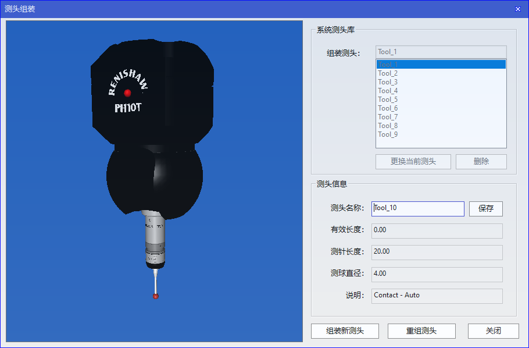The height and width of the screenshot is (348, 529).
Task: Select Tool_6 in the probe list
Action: coord(441,108)
